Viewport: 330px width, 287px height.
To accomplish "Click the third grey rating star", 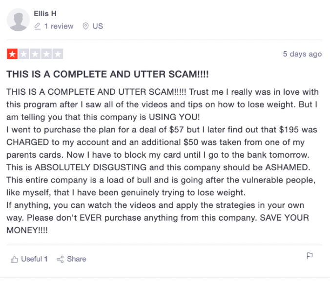I will [35, 54].
